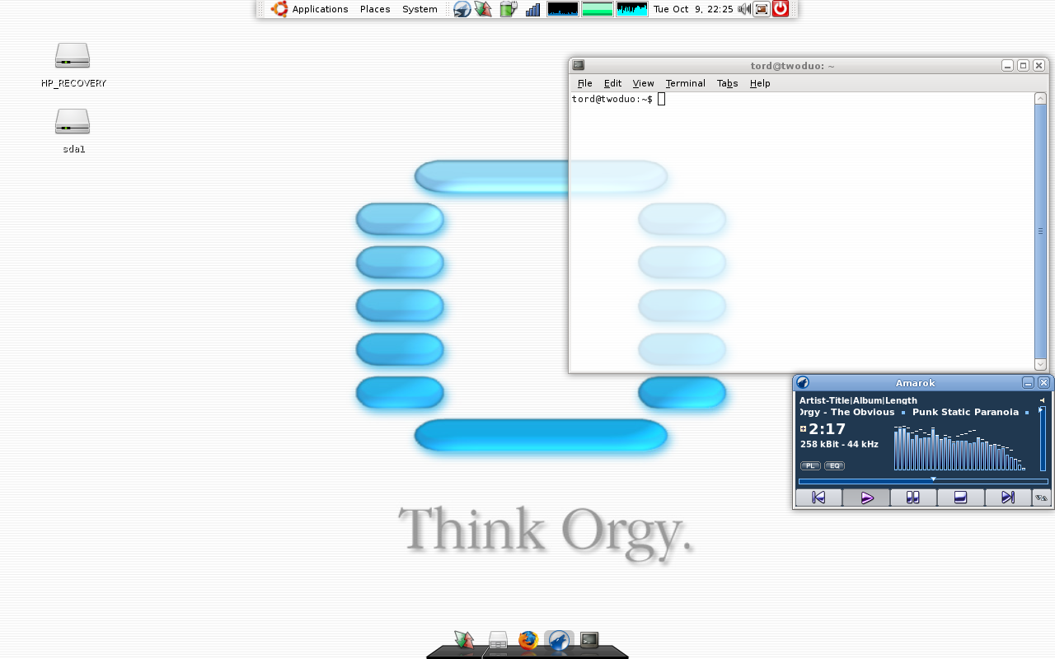Open the Places menu in top panel
This screenshot has height=659, width=1055.
tap(375, 9)
